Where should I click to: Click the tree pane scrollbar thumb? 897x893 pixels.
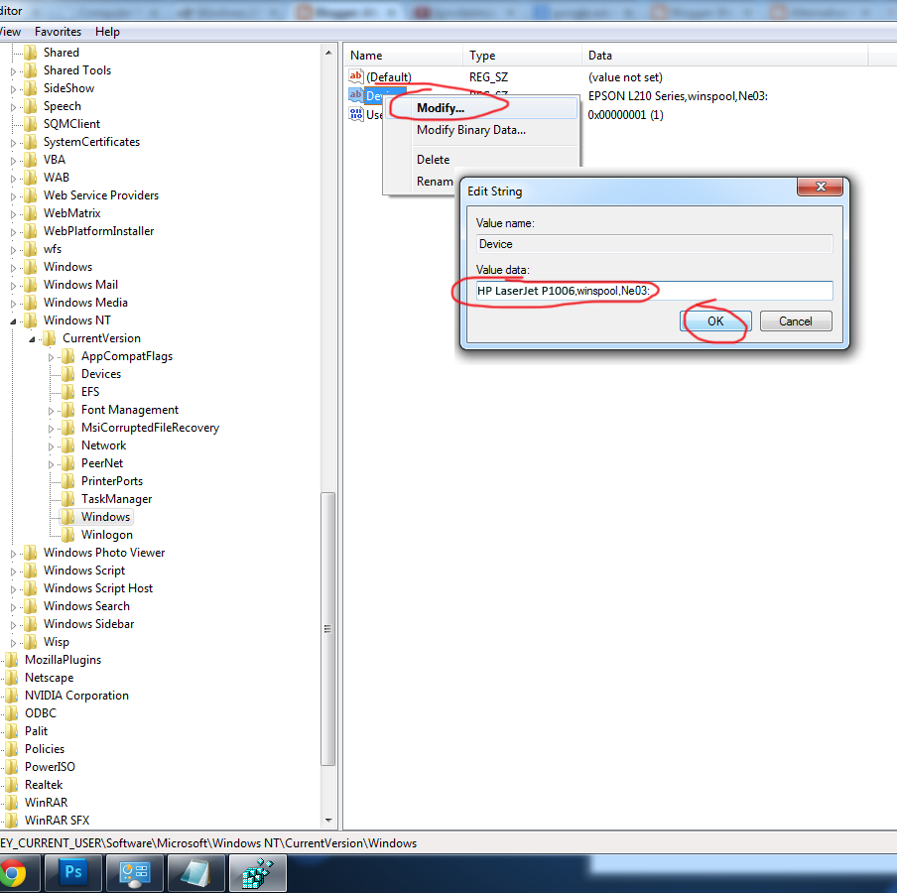click(327, 628)
